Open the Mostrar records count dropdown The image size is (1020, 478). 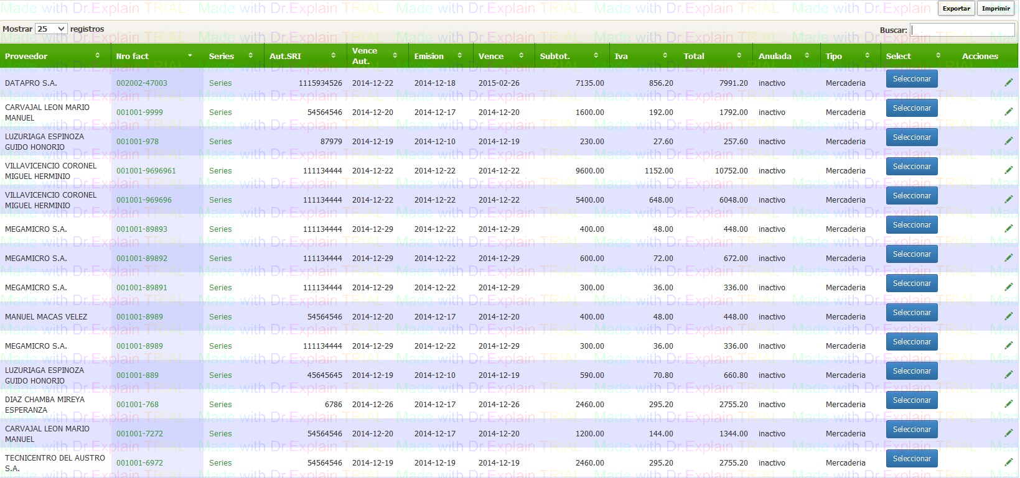coord(51,29)
